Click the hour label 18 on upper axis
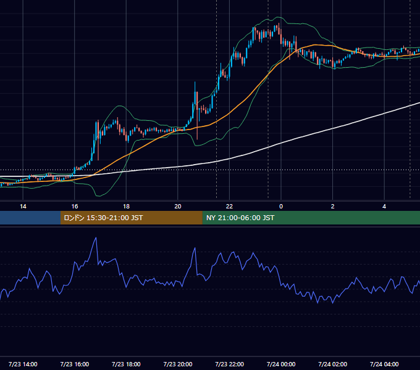Screen dimensions: 420x370 [126, 207]
